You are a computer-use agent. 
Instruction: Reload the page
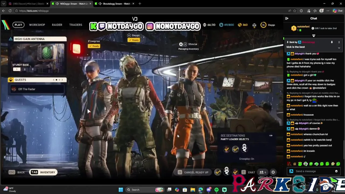[10, 11]
